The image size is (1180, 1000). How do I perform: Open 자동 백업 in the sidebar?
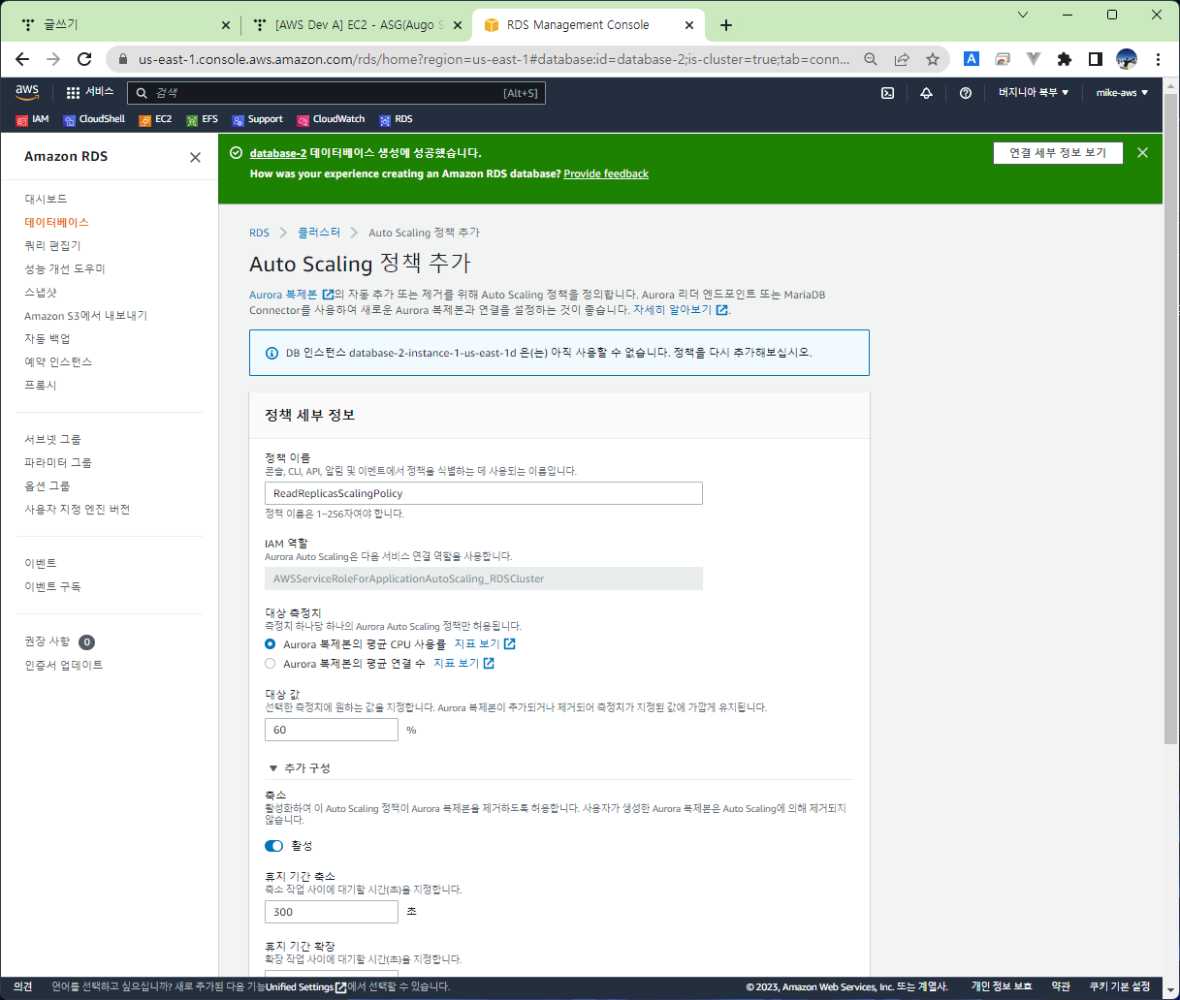[48, 338]
